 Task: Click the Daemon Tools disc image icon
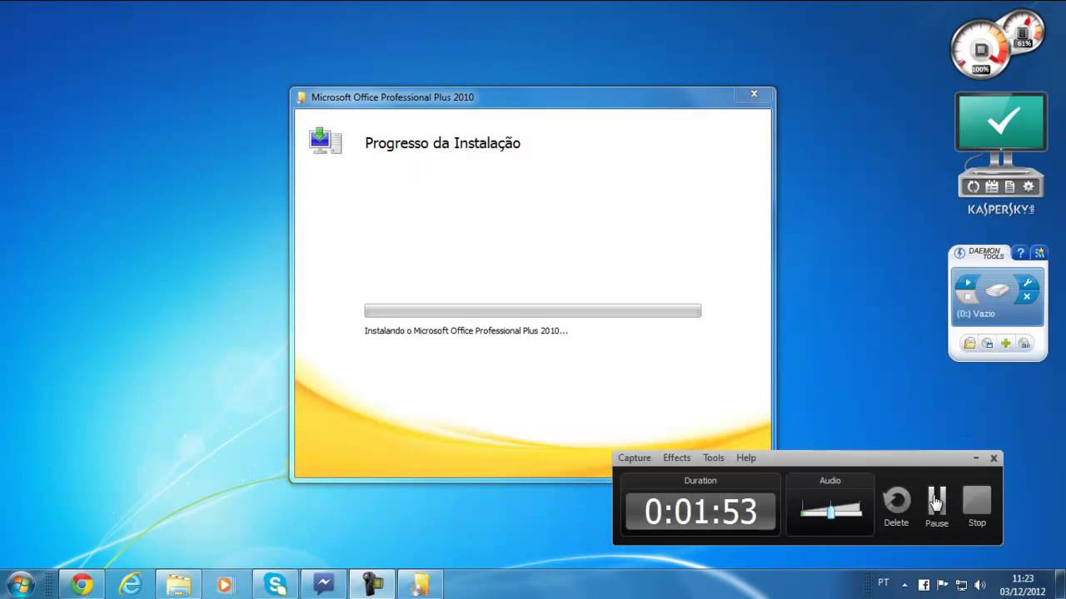[988, 343]
